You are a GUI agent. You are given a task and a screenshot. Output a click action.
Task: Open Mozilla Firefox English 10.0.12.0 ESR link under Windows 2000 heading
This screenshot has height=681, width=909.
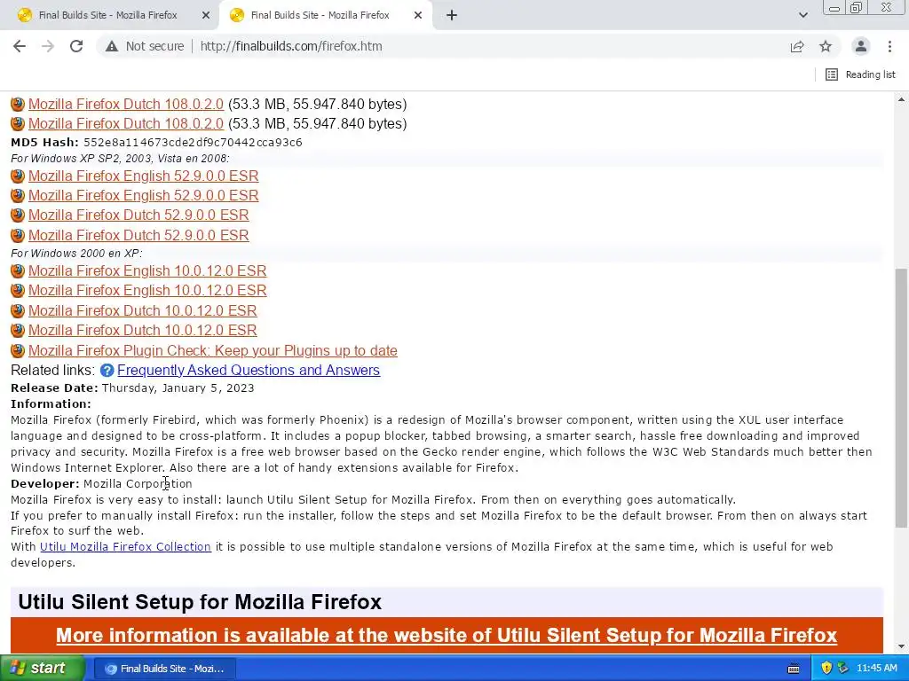click(147, 270)
